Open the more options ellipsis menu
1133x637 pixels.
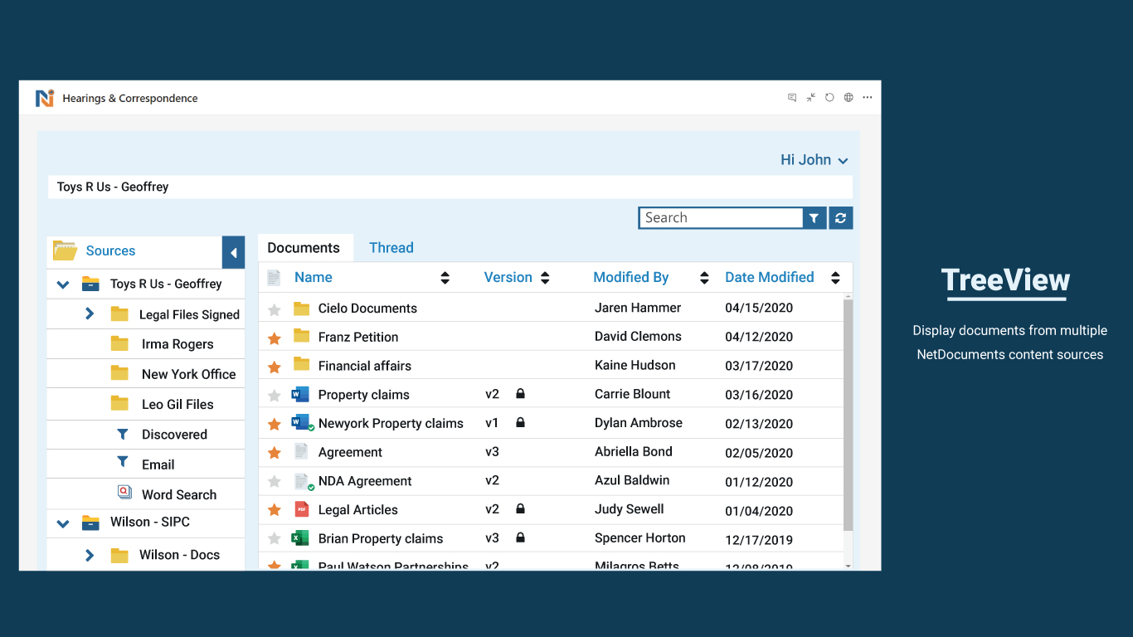tap(868, 97)
